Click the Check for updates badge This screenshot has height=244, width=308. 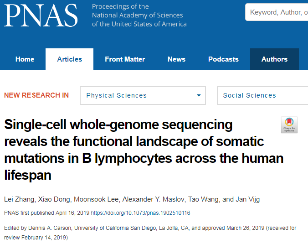(x=289, y=125)
